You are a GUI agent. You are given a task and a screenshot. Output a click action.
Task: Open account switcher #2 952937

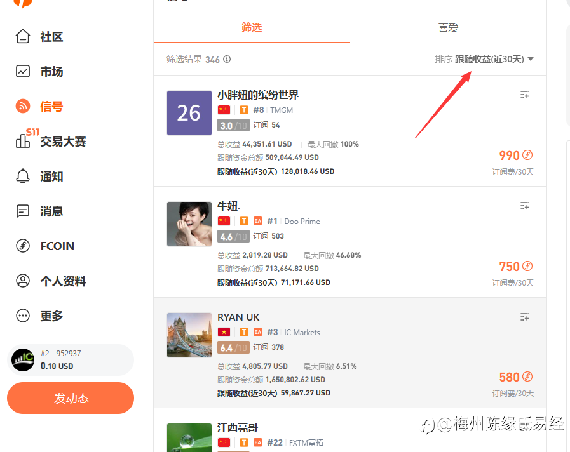click(71, 360)
